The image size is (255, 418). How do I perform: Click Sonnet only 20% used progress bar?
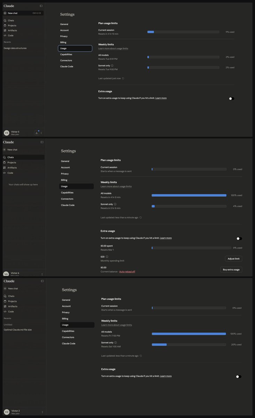pyautogui.click(x=189, y=345)
